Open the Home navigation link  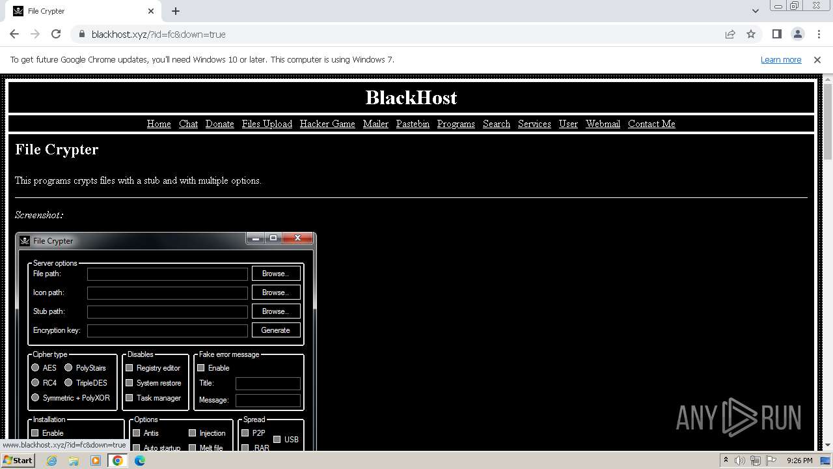click(159, 124)
